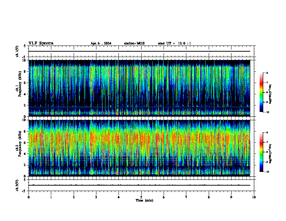Click time axis tick label "1"
The image size is (286, 221).
(51, 197)
